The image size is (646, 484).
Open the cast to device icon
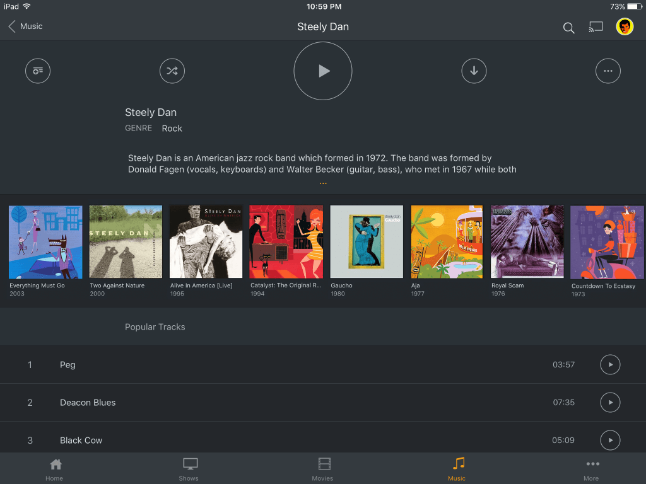(x=596, y=27)
